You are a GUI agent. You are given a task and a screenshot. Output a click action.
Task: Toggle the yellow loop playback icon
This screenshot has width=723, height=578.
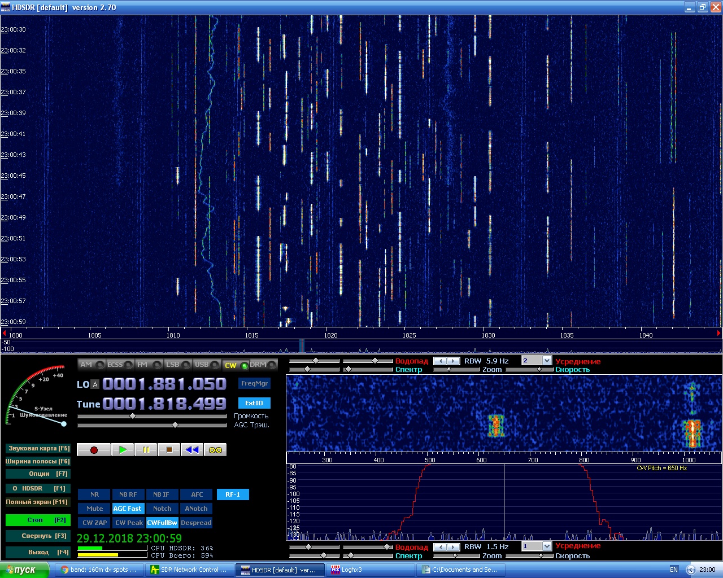[215, 450]
